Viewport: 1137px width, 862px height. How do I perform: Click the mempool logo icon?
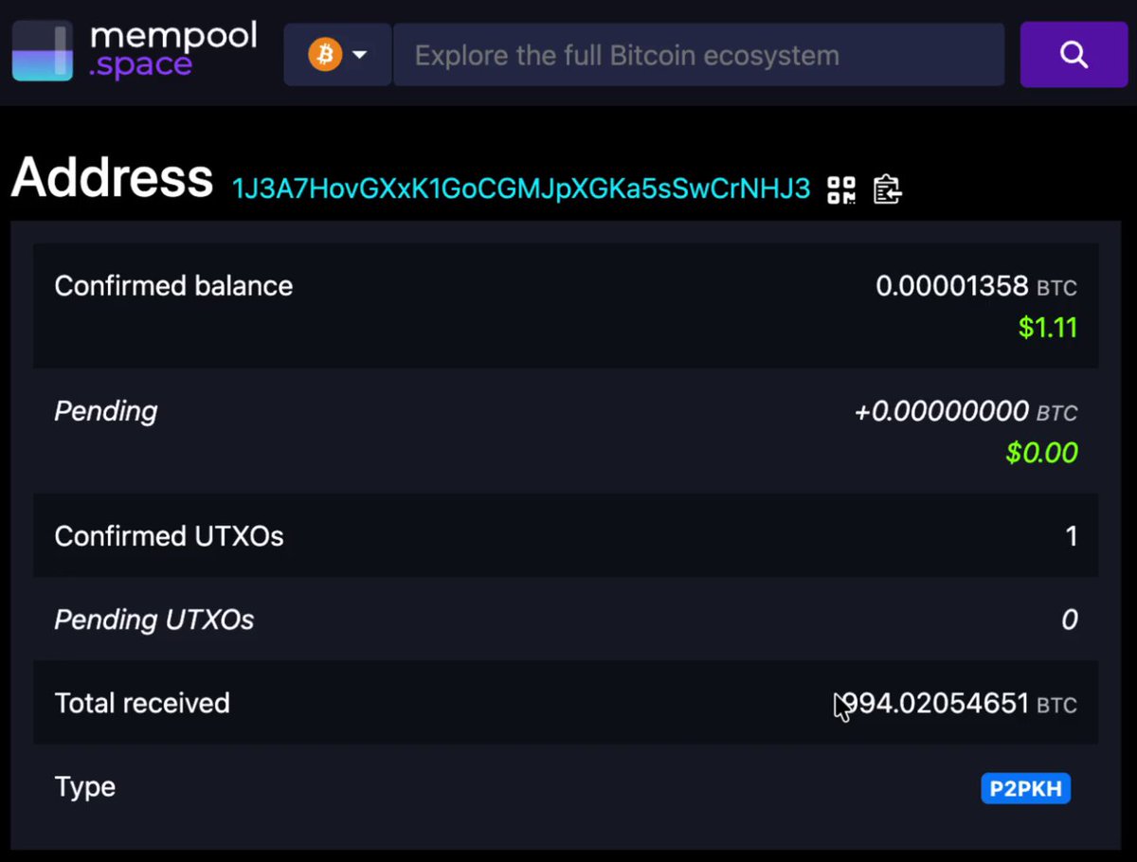coord(43,53)
